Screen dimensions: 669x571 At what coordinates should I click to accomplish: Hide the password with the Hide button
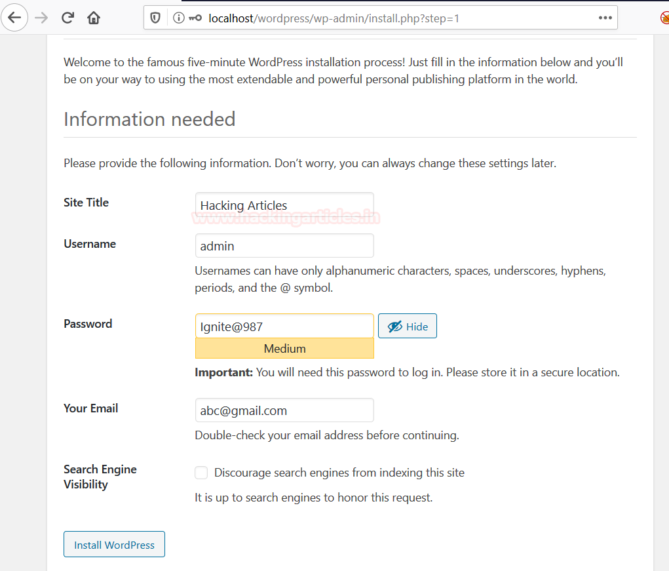pos(408,326)
